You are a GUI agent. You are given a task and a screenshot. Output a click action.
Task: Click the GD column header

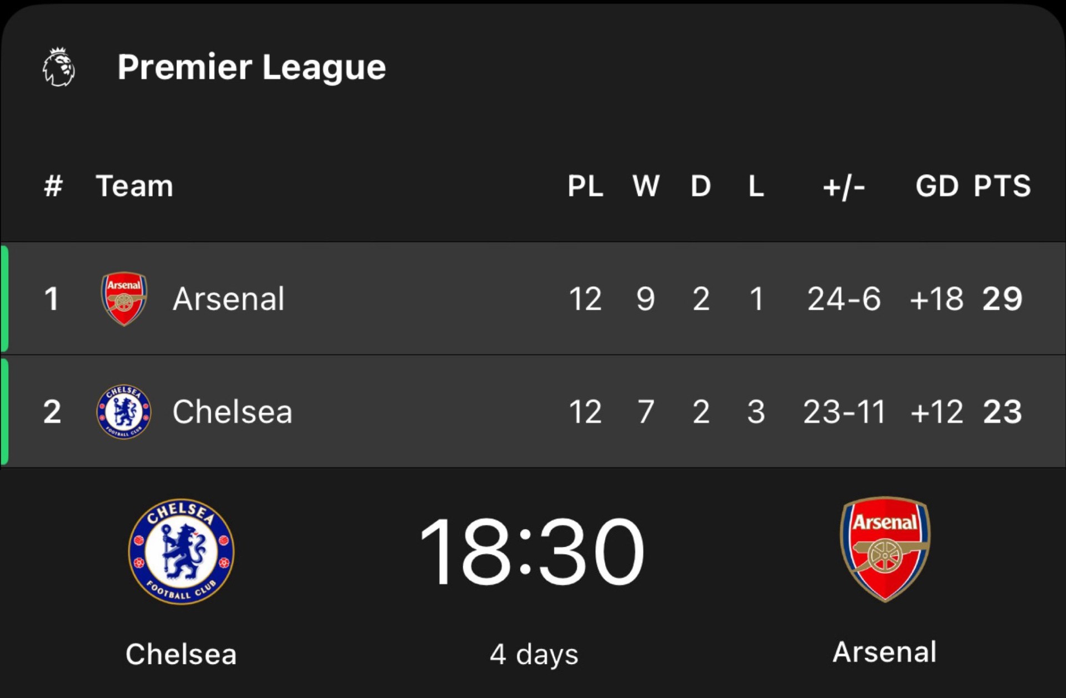click(x=937, y=186)
